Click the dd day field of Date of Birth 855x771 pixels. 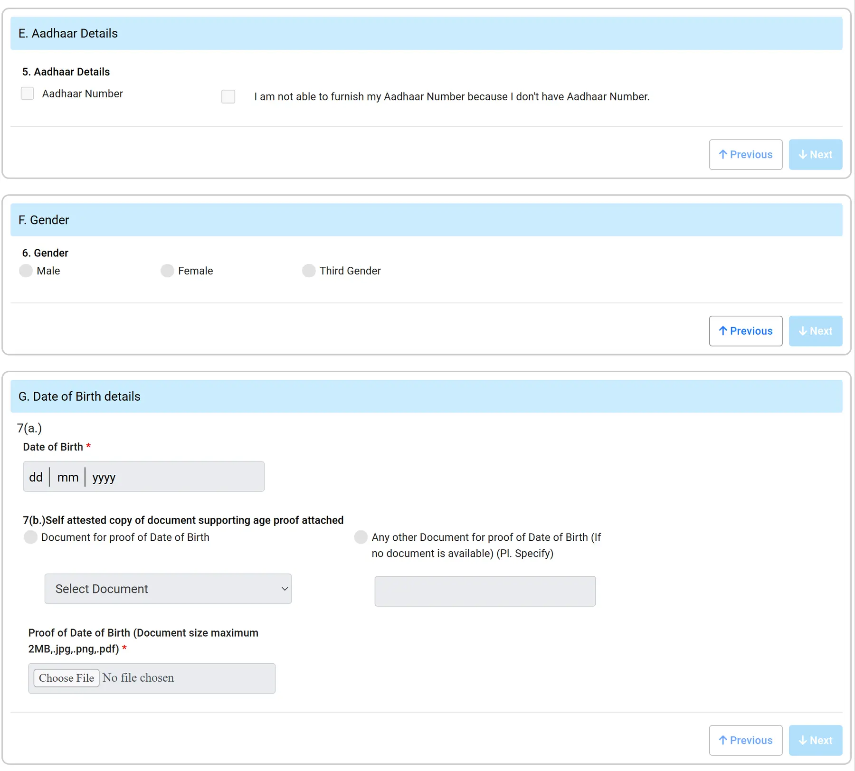point(36,477)
